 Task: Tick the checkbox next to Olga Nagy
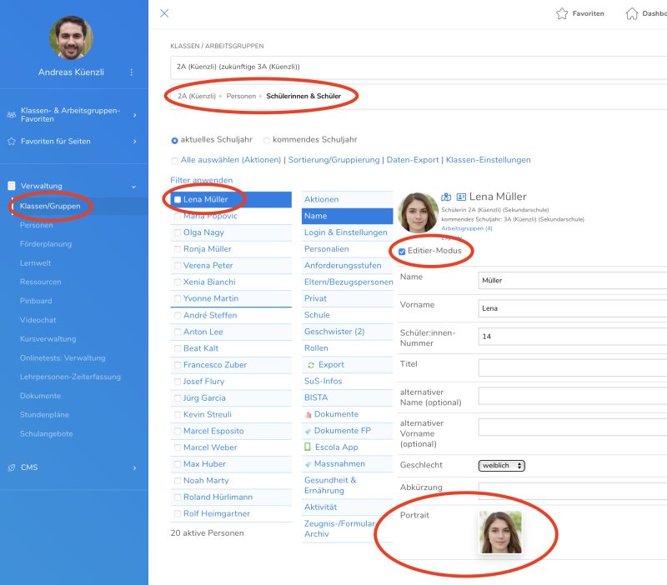(x=176, y=232)
